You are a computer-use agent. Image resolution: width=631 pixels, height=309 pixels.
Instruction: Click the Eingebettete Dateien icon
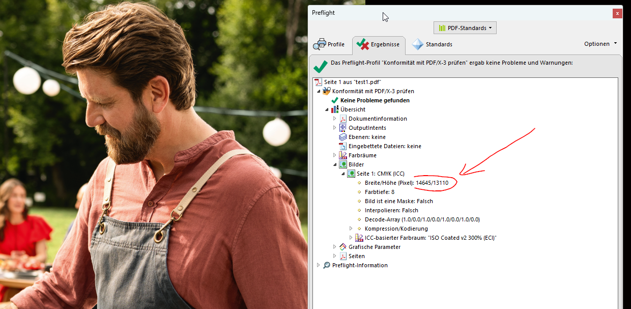point(343,146)
